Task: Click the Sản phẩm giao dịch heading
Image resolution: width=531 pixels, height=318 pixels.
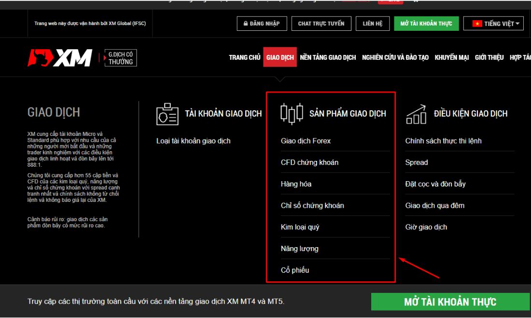Action: click(348, 114)
